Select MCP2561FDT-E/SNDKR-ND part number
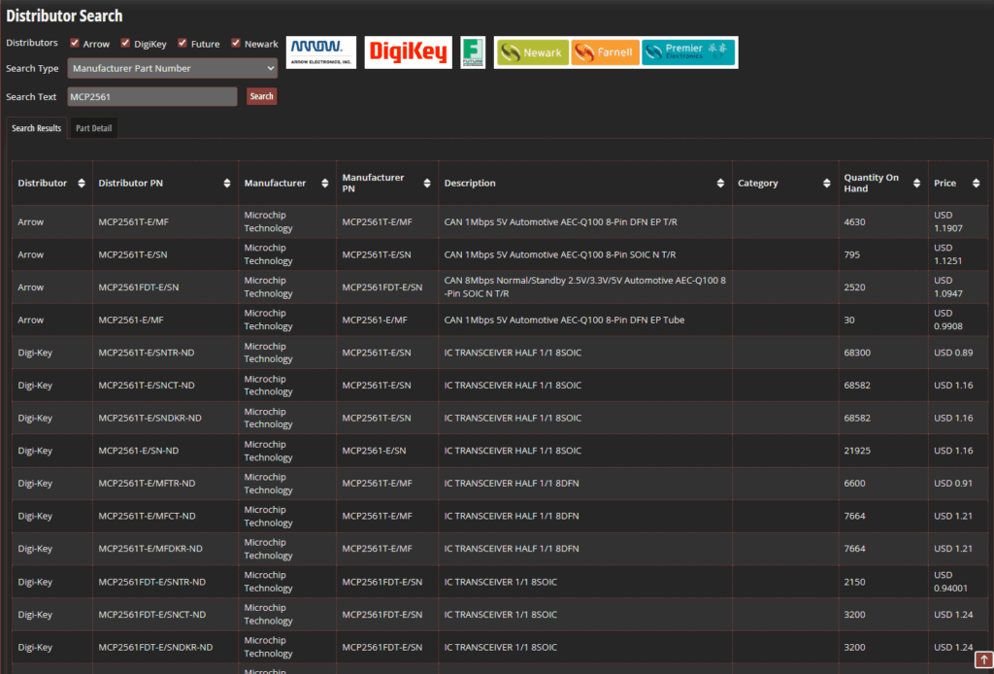Image resolution: width=994 pixels, height=674 pixels. pos(156,648)
